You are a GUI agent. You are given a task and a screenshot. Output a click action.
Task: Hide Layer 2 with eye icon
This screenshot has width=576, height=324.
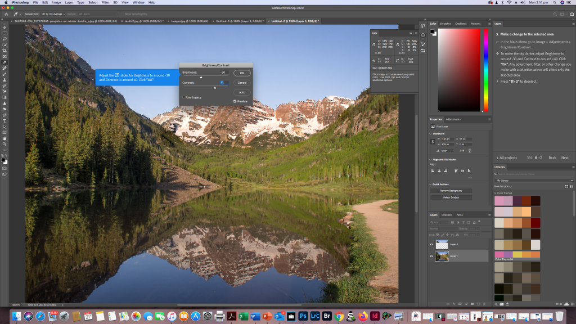(x=431, y=245)
